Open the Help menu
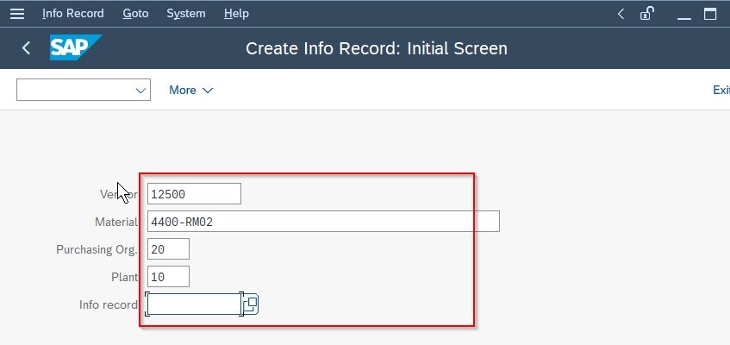Viewport: 730px width, 345px height. click(236, 14)
